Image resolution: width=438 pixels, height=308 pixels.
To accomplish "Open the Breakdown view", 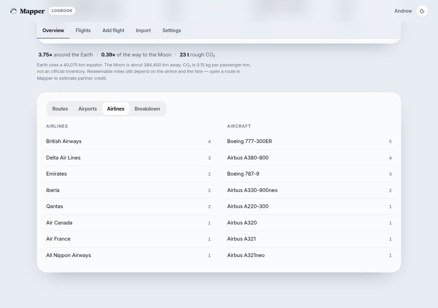I will 147,109.
